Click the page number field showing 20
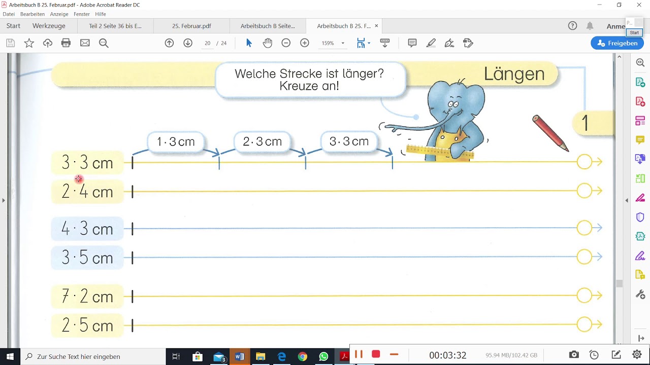This screenshot has width=650, height=365. (207, 43)
